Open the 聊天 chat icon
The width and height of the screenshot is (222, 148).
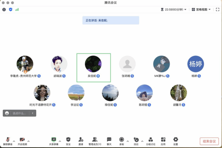(x=109, y=141)
